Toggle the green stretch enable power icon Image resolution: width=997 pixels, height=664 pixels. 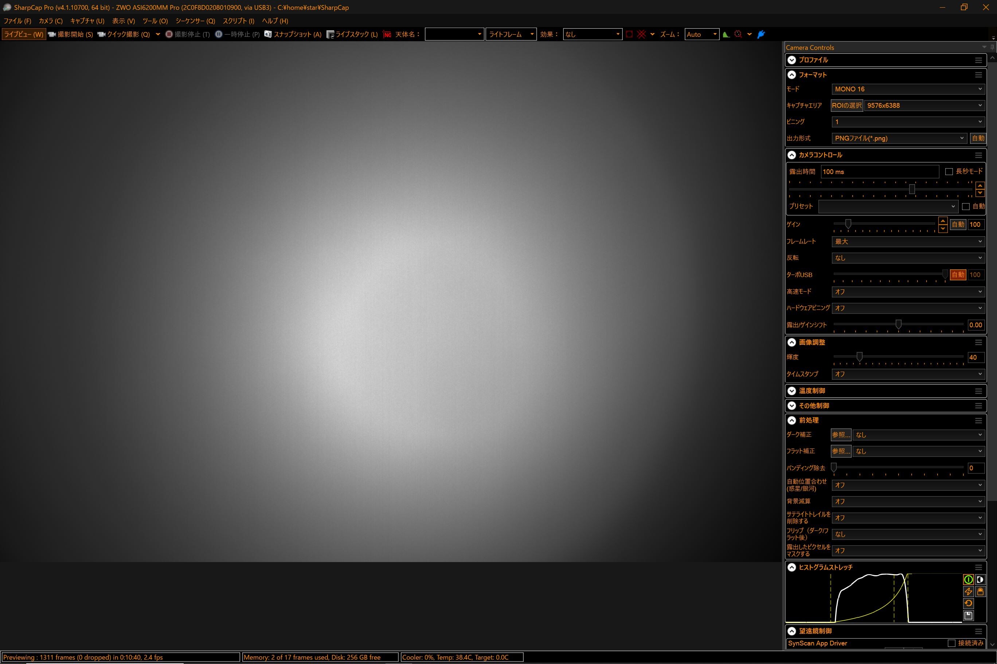point(968,580)
